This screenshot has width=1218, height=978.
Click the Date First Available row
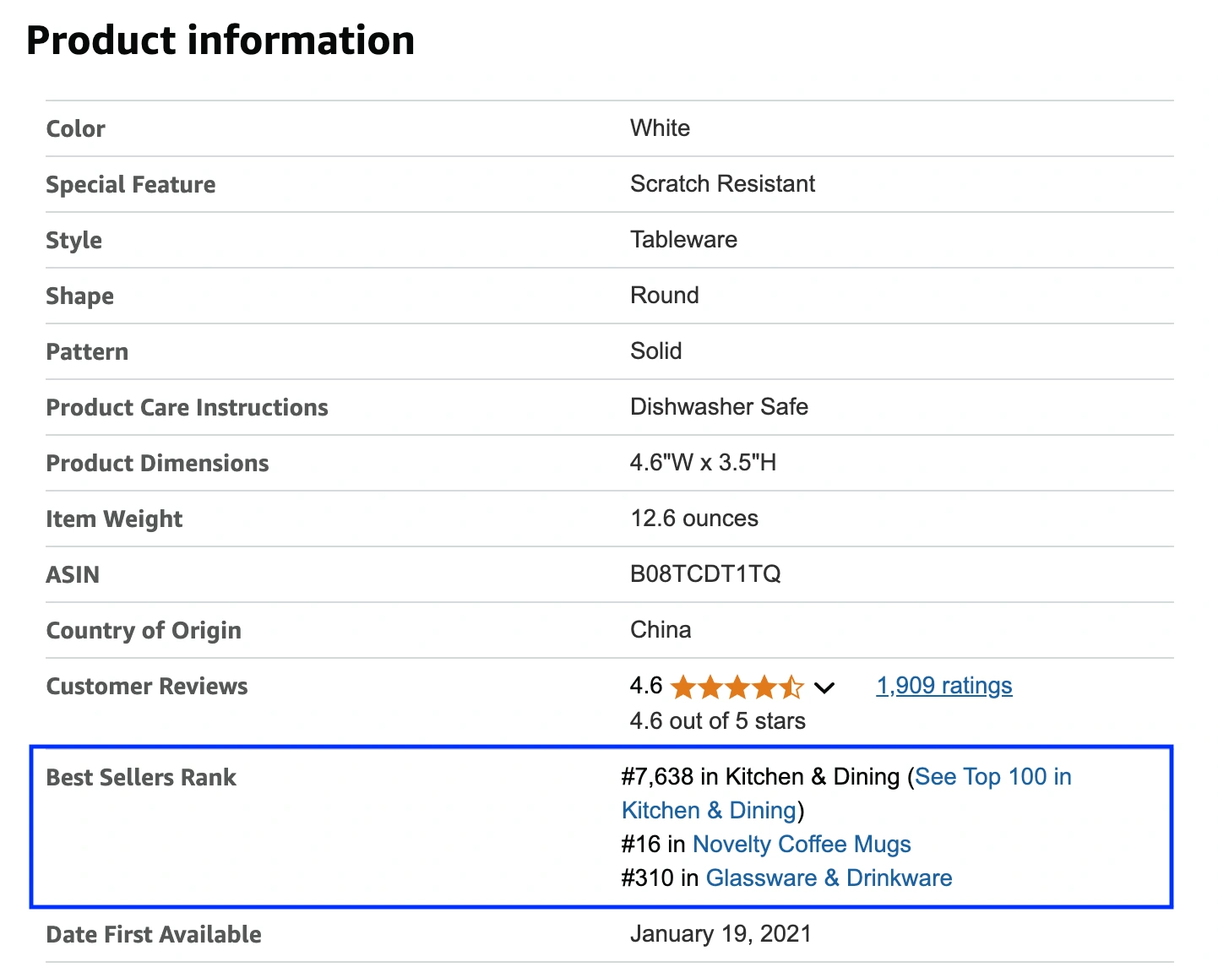tap(153, 934)
